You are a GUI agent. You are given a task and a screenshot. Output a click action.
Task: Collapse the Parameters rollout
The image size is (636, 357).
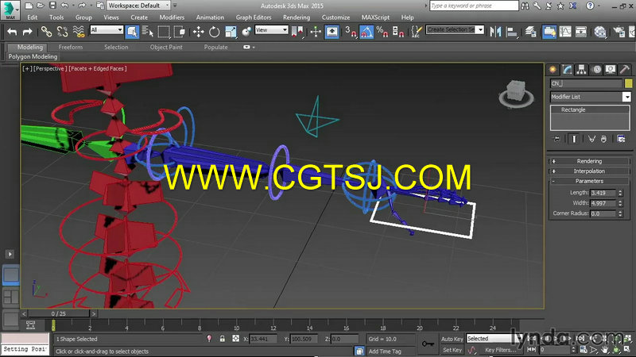(589, 182)
